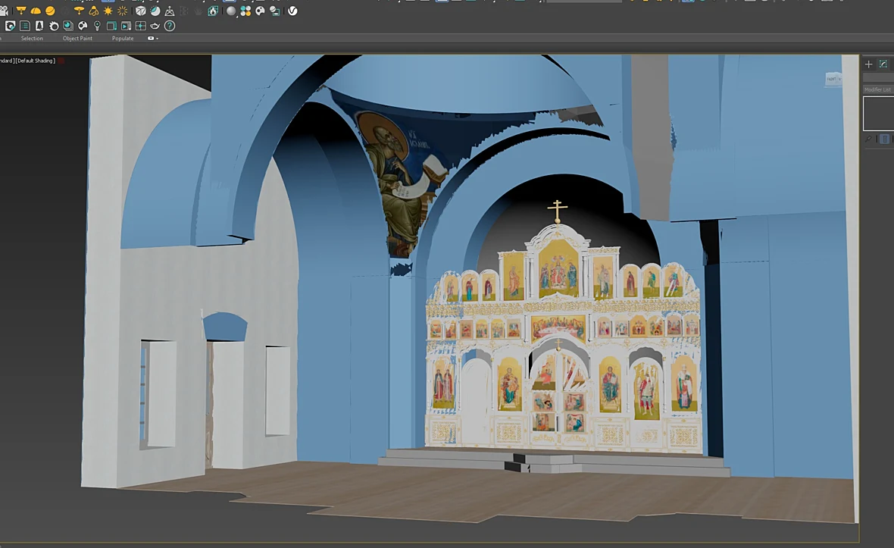Open the Create panel plus icon
The width and height of the screenshot is (894, 548).
868,64
